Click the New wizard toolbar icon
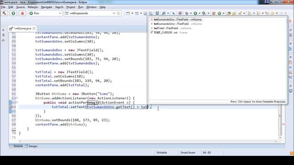 pos(128,13)
